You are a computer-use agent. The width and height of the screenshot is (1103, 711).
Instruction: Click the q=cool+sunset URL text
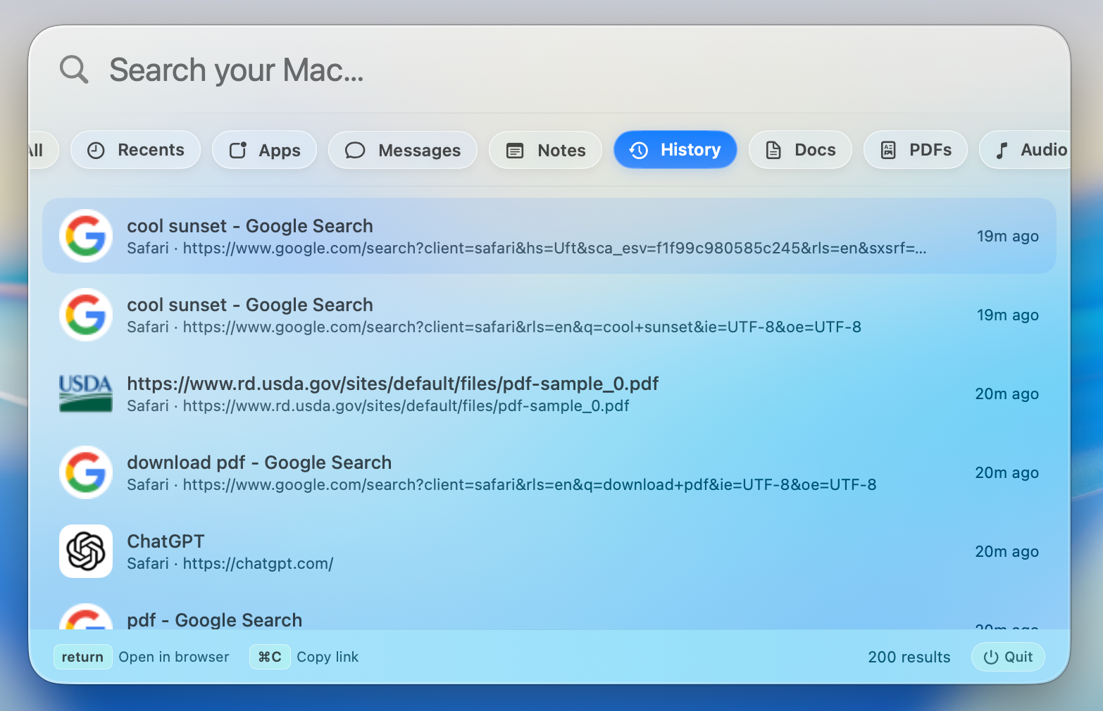(522, 327)
